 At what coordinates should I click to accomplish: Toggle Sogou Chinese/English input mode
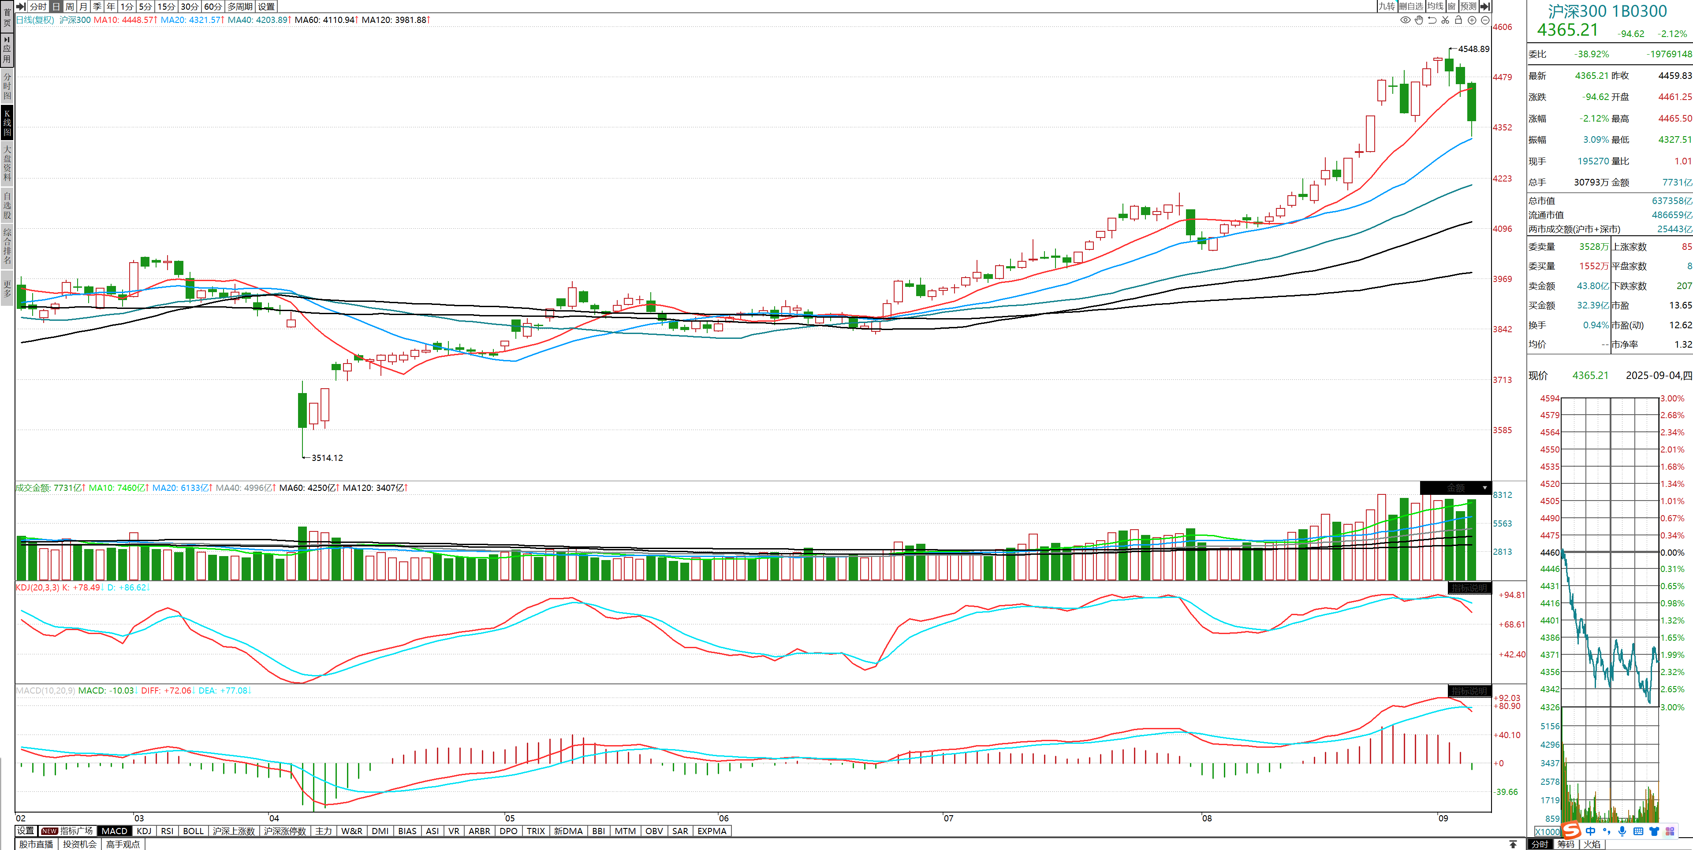[1590, 831]
